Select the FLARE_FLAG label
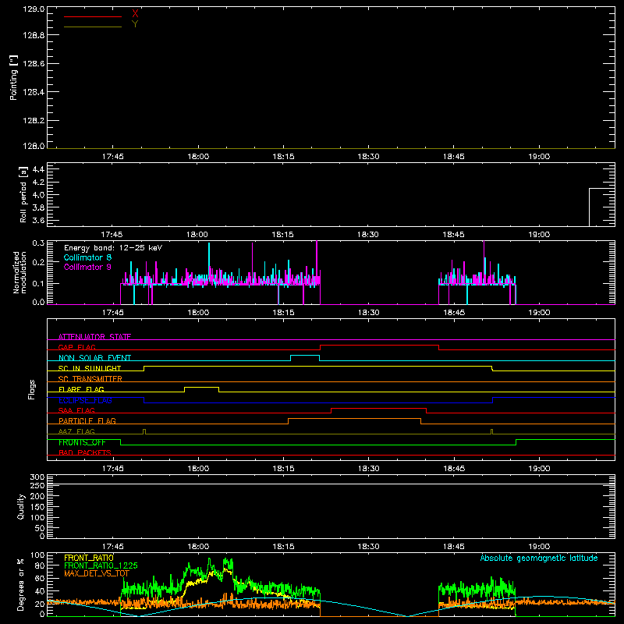 tap(81, 389)
